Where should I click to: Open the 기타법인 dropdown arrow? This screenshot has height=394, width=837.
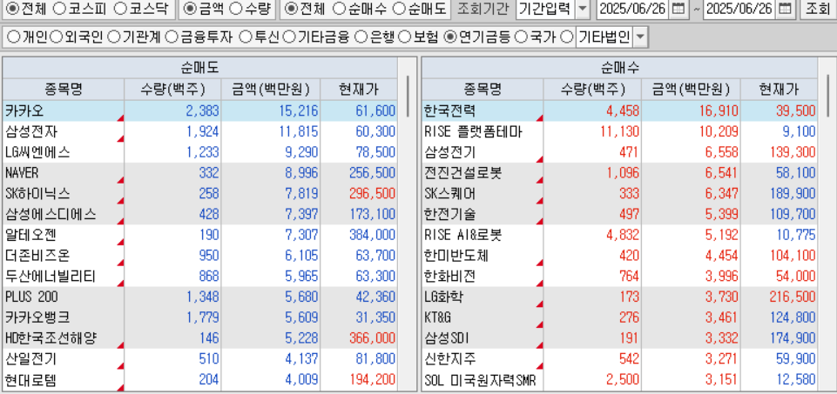coord(639,37)
